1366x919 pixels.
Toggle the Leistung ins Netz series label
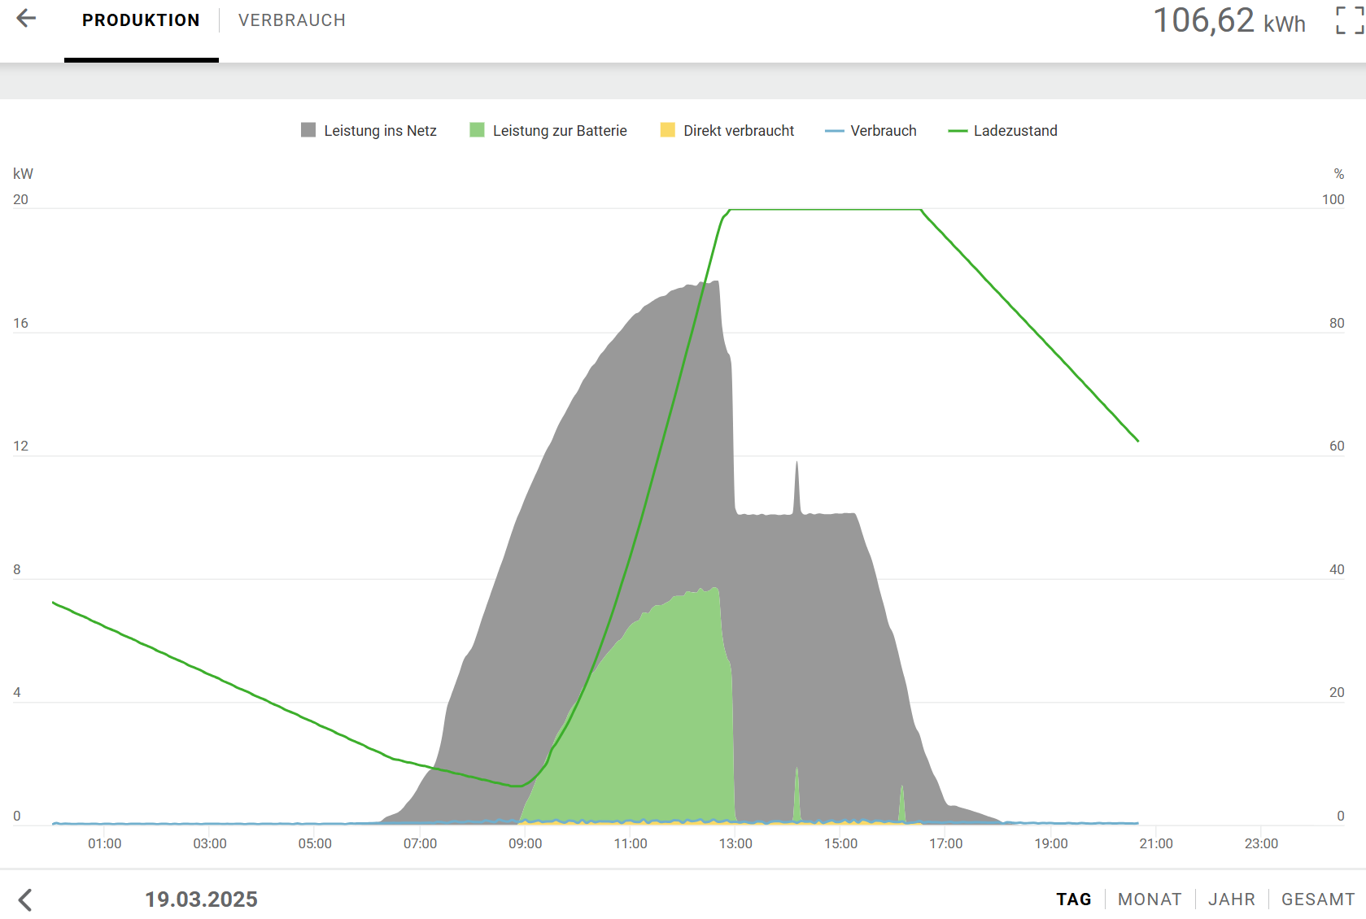click(x=380, y=131)
